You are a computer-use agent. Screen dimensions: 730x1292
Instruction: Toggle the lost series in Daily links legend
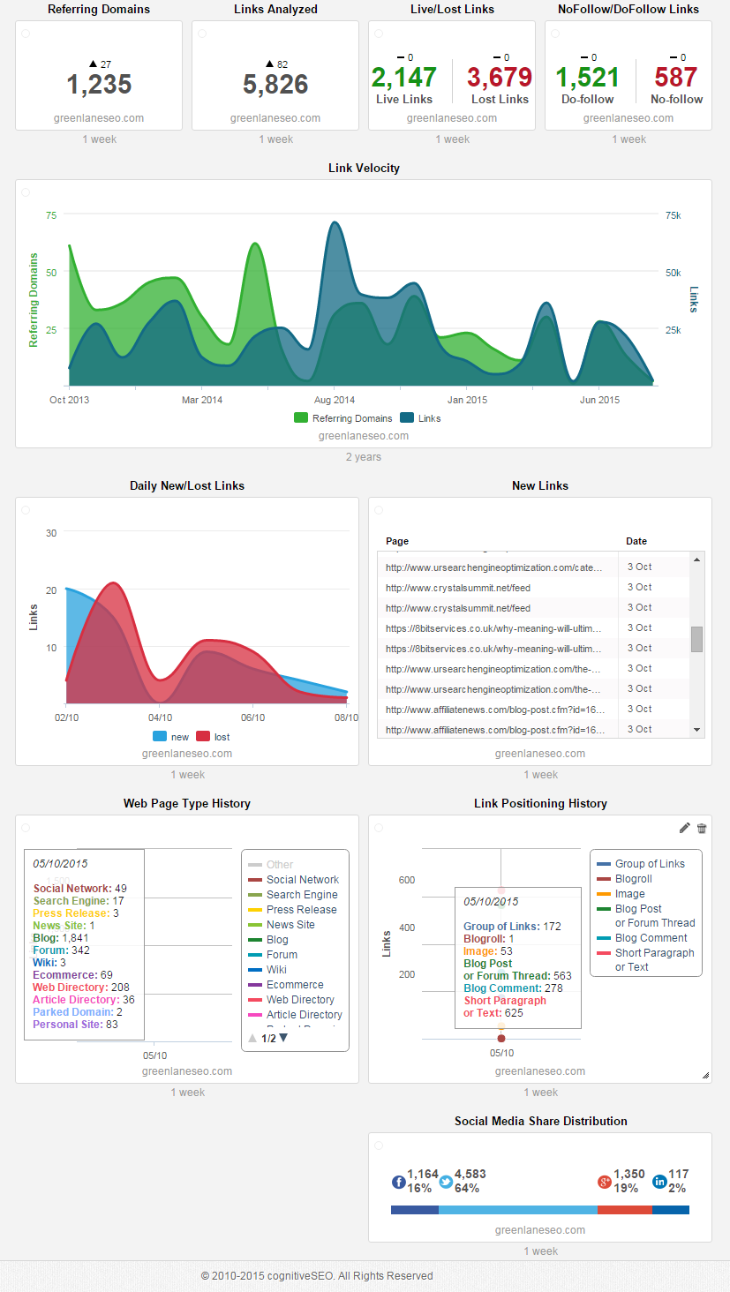(212, 736)
